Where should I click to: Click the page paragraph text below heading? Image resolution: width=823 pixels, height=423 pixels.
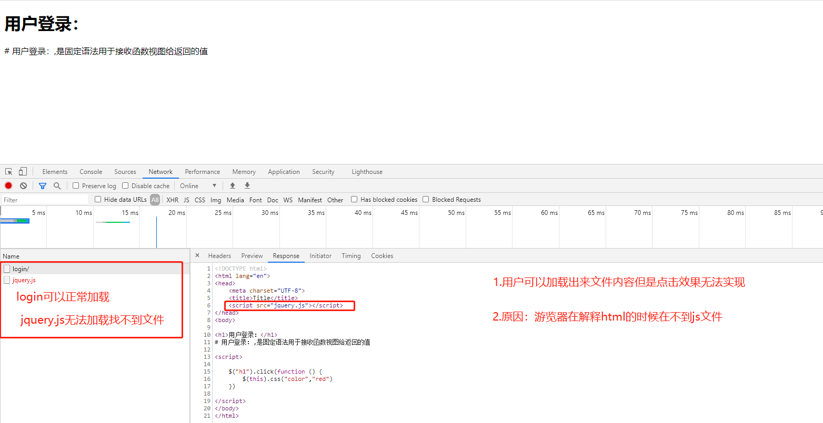click(106, 51)
